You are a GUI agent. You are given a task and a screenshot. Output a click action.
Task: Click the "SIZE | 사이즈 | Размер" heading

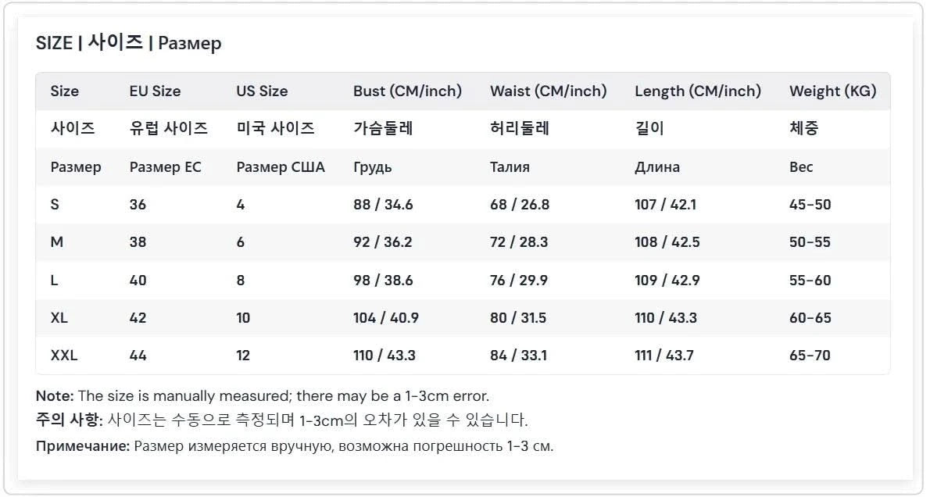click(x=129, y=43)
